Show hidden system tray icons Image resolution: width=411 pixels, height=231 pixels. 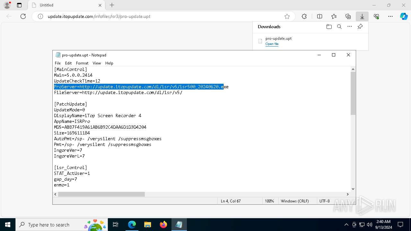pos(346,225)
